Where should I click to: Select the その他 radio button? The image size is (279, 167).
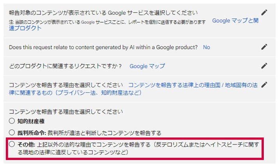coord(12,145)
